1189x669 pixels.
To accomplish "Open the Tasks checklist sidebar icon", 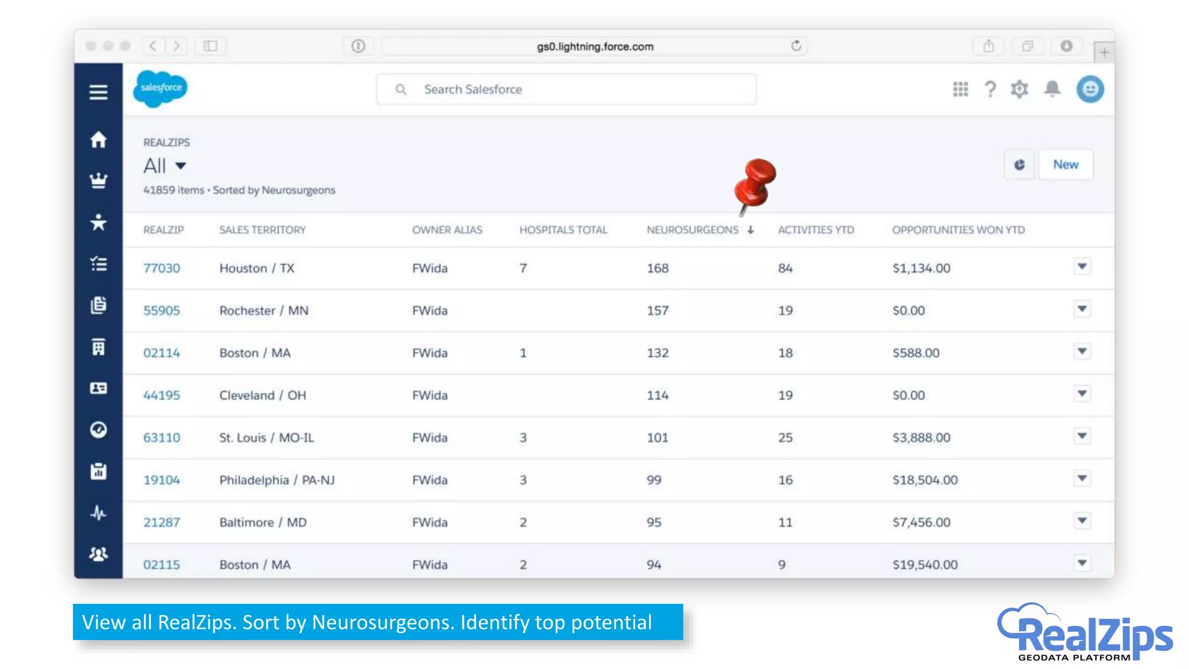I will (x=98, y=264).
